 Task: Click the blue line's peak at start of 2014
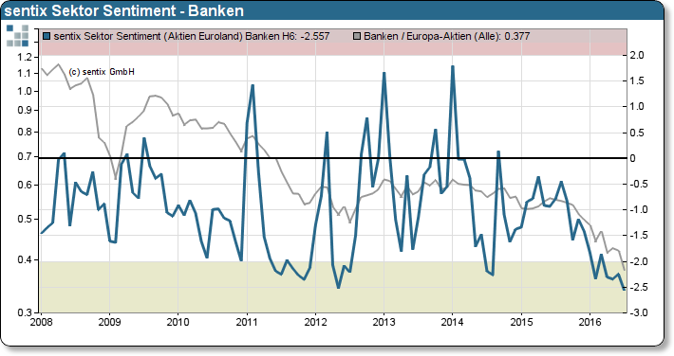(x=453, y=66)
